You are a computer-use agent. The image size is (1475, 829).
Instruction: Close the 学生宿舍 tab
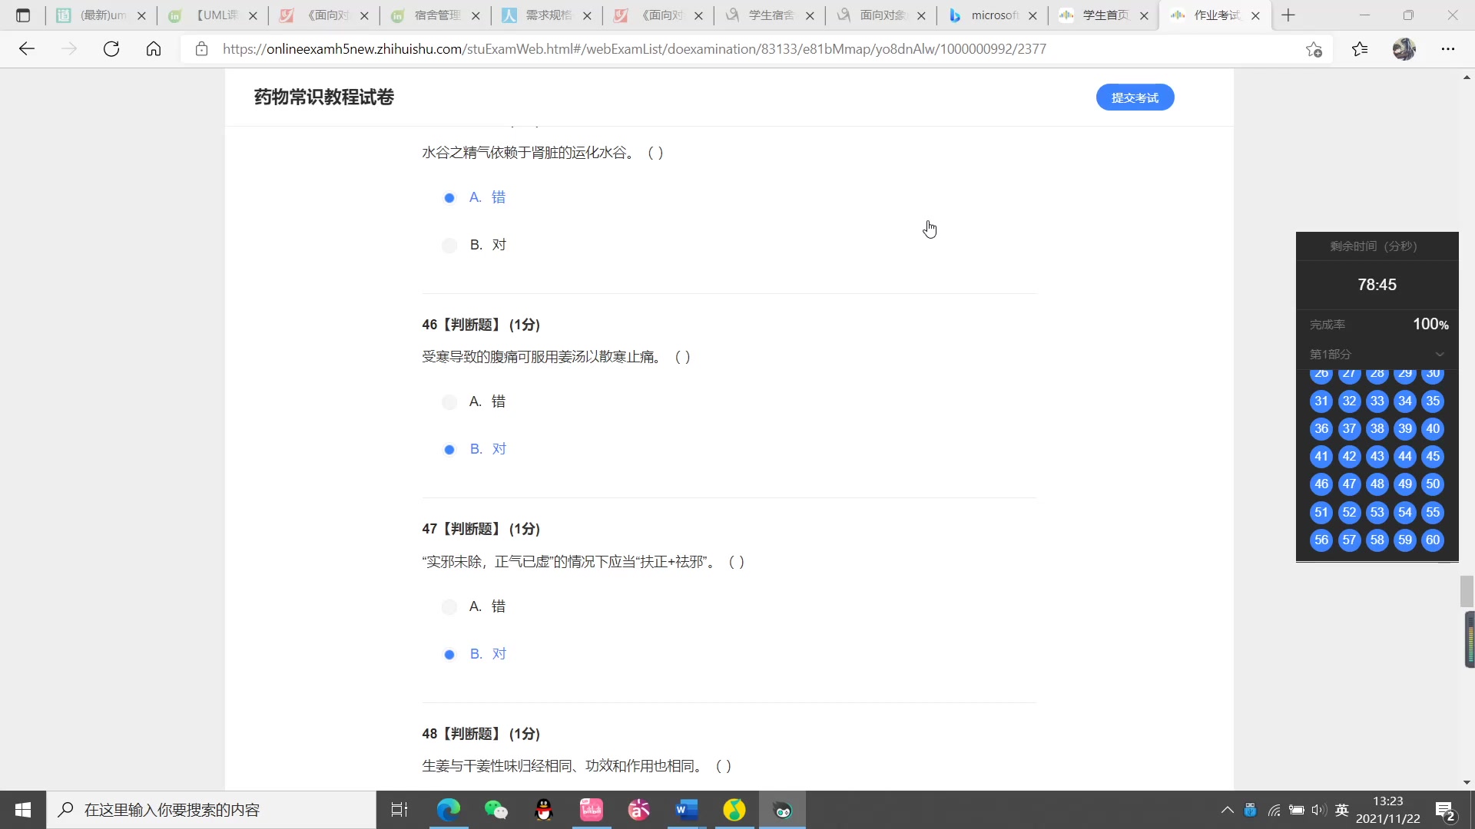(x=810, y=15)
